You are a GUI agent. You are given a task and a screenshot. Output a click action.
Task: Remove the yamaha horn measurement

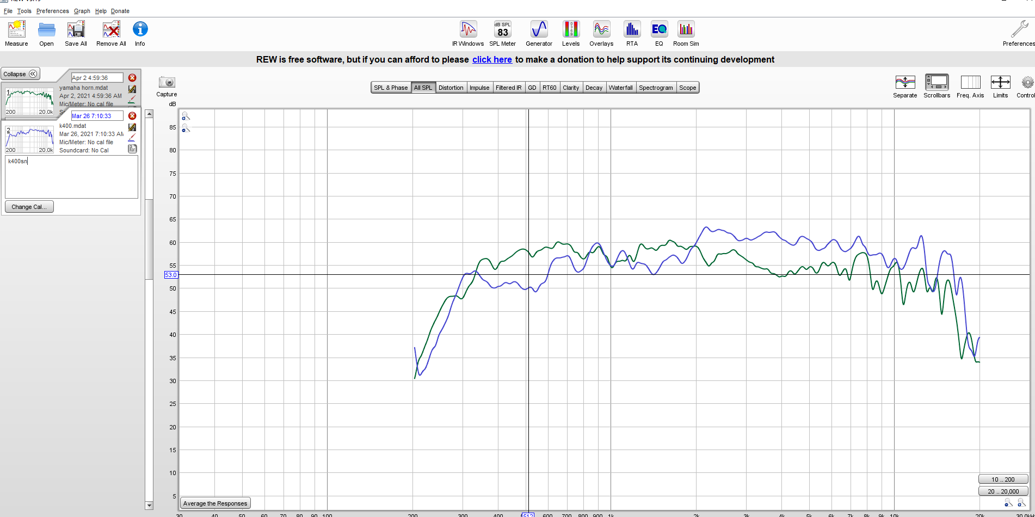pyautogui.click(x=132, y=78)
